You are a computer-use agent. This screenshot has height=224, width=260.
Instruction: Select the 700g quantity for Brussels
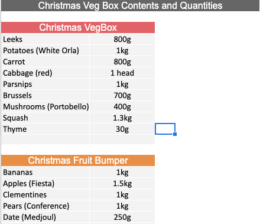122,95
